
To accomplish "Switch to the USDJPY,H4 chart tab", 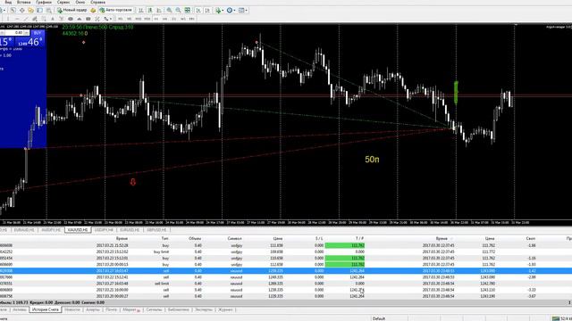I will [104, 230].
